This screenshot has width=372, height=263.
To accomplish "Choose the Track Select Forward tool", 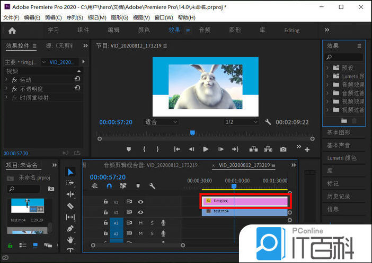I will tap(70, 183).
